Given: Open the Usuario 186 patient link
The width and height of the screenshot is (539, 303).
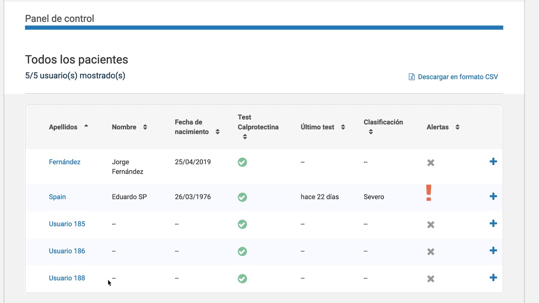Looking at the screenshot, I should [67, 251].
